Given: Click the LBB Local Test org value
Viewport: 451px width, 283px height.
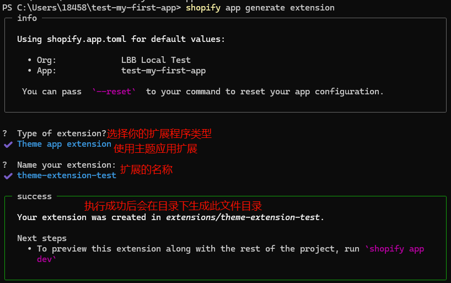Looking at the screenshot, I should (x=155, y=60).
